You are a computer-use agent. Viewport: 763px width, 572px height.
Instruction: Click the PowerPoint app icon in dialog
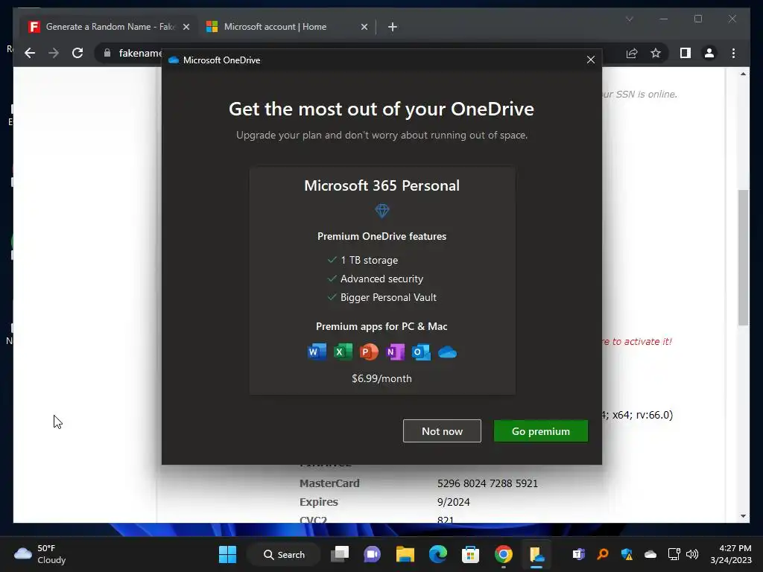coord(369,352)
